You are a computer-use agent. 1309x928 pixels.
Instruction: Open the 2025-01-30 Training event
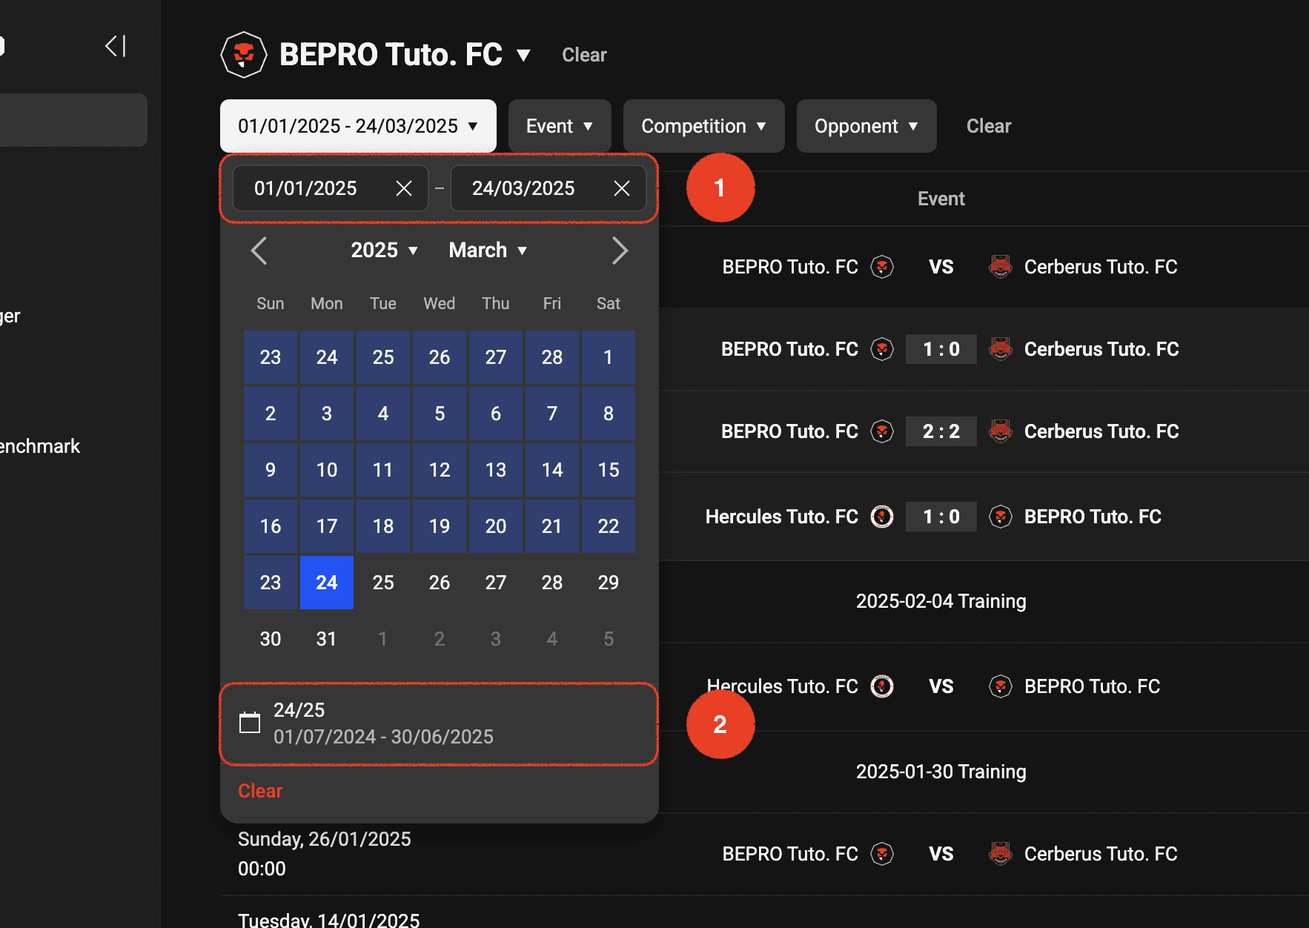click(x=941, y=772)
